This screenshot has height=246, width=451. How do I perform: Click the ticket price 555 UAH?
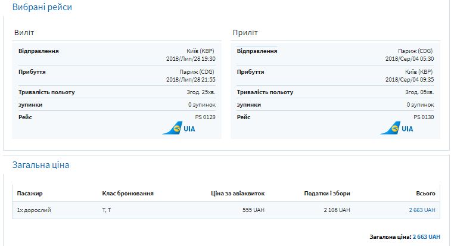[252, 210]
